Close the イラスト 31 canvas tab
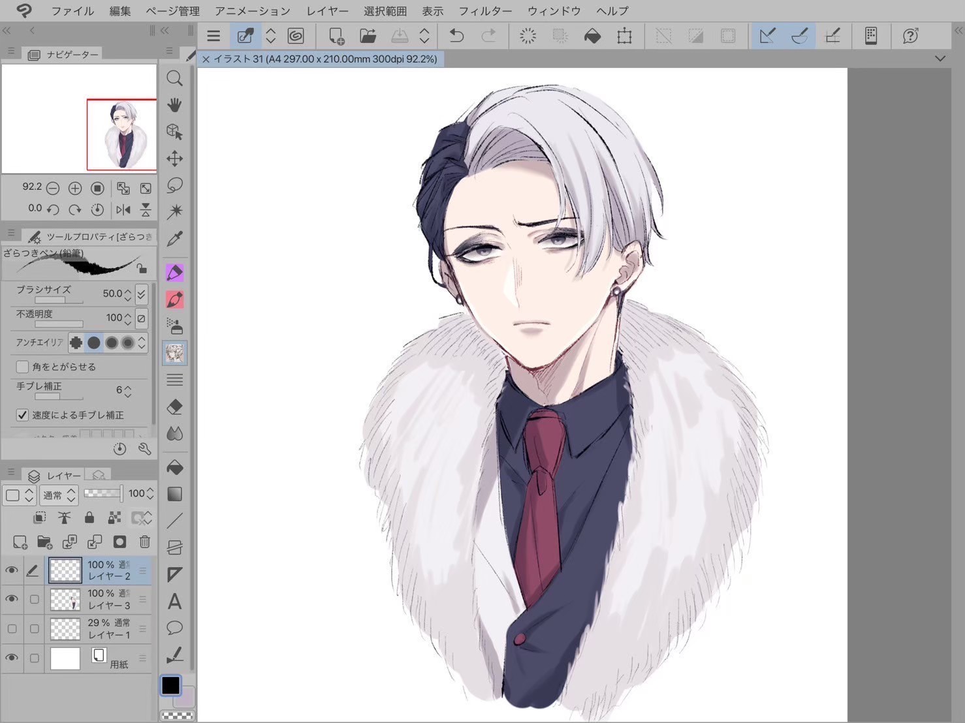The image size is (965, 723). [206, 59]
